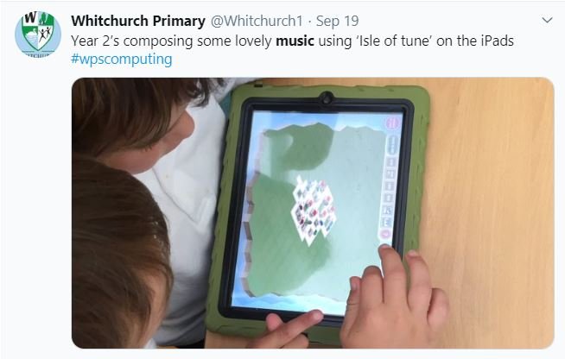Select the fifth square tool in the iPad toolbar

coord(387,210)
